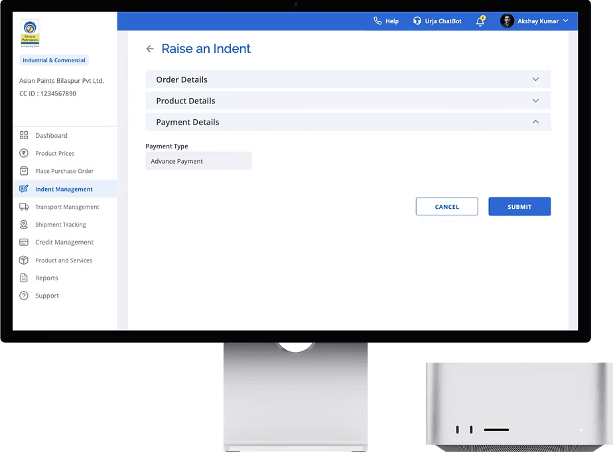Click the Reports document icon
This screenshot has height=452, width=613.
click(x=24, y=278)
